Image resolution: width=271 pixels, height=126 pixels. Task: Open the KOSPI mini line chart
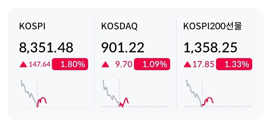(x=53, y=93)
